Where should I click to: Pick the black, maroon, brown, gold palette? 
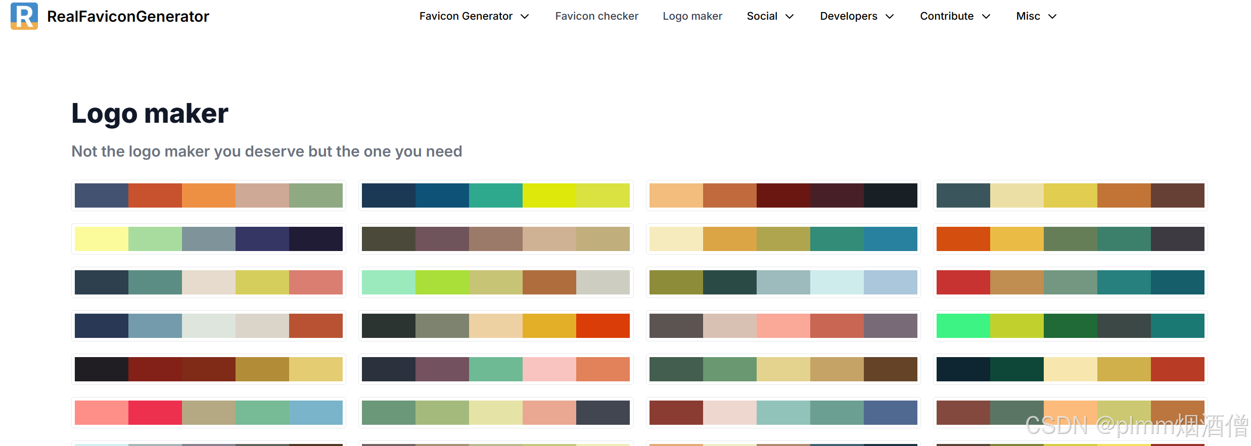coord(209,369)
